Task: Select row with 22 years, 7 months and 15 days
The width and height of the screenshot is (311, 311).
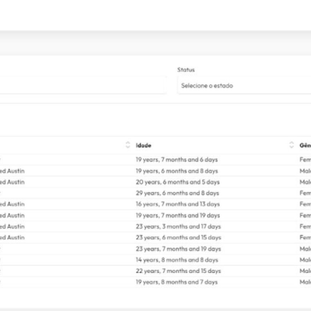Action: click(x=178, y=271)
